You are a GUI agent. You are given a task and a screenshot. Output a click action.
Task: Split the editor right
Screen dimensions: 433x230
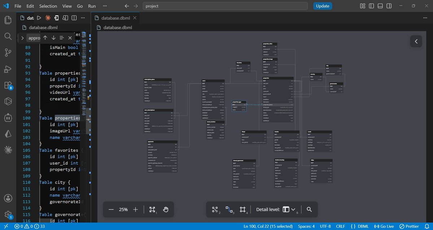[74, 18]
